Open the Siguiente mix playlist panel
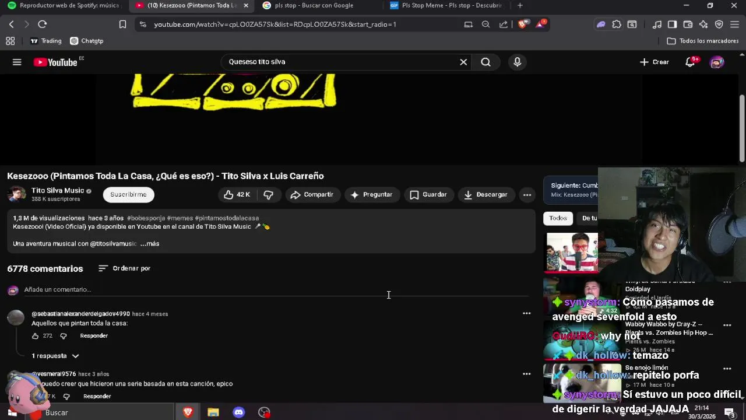This screenshot has width=746, height=420. [x=571, y=190]
